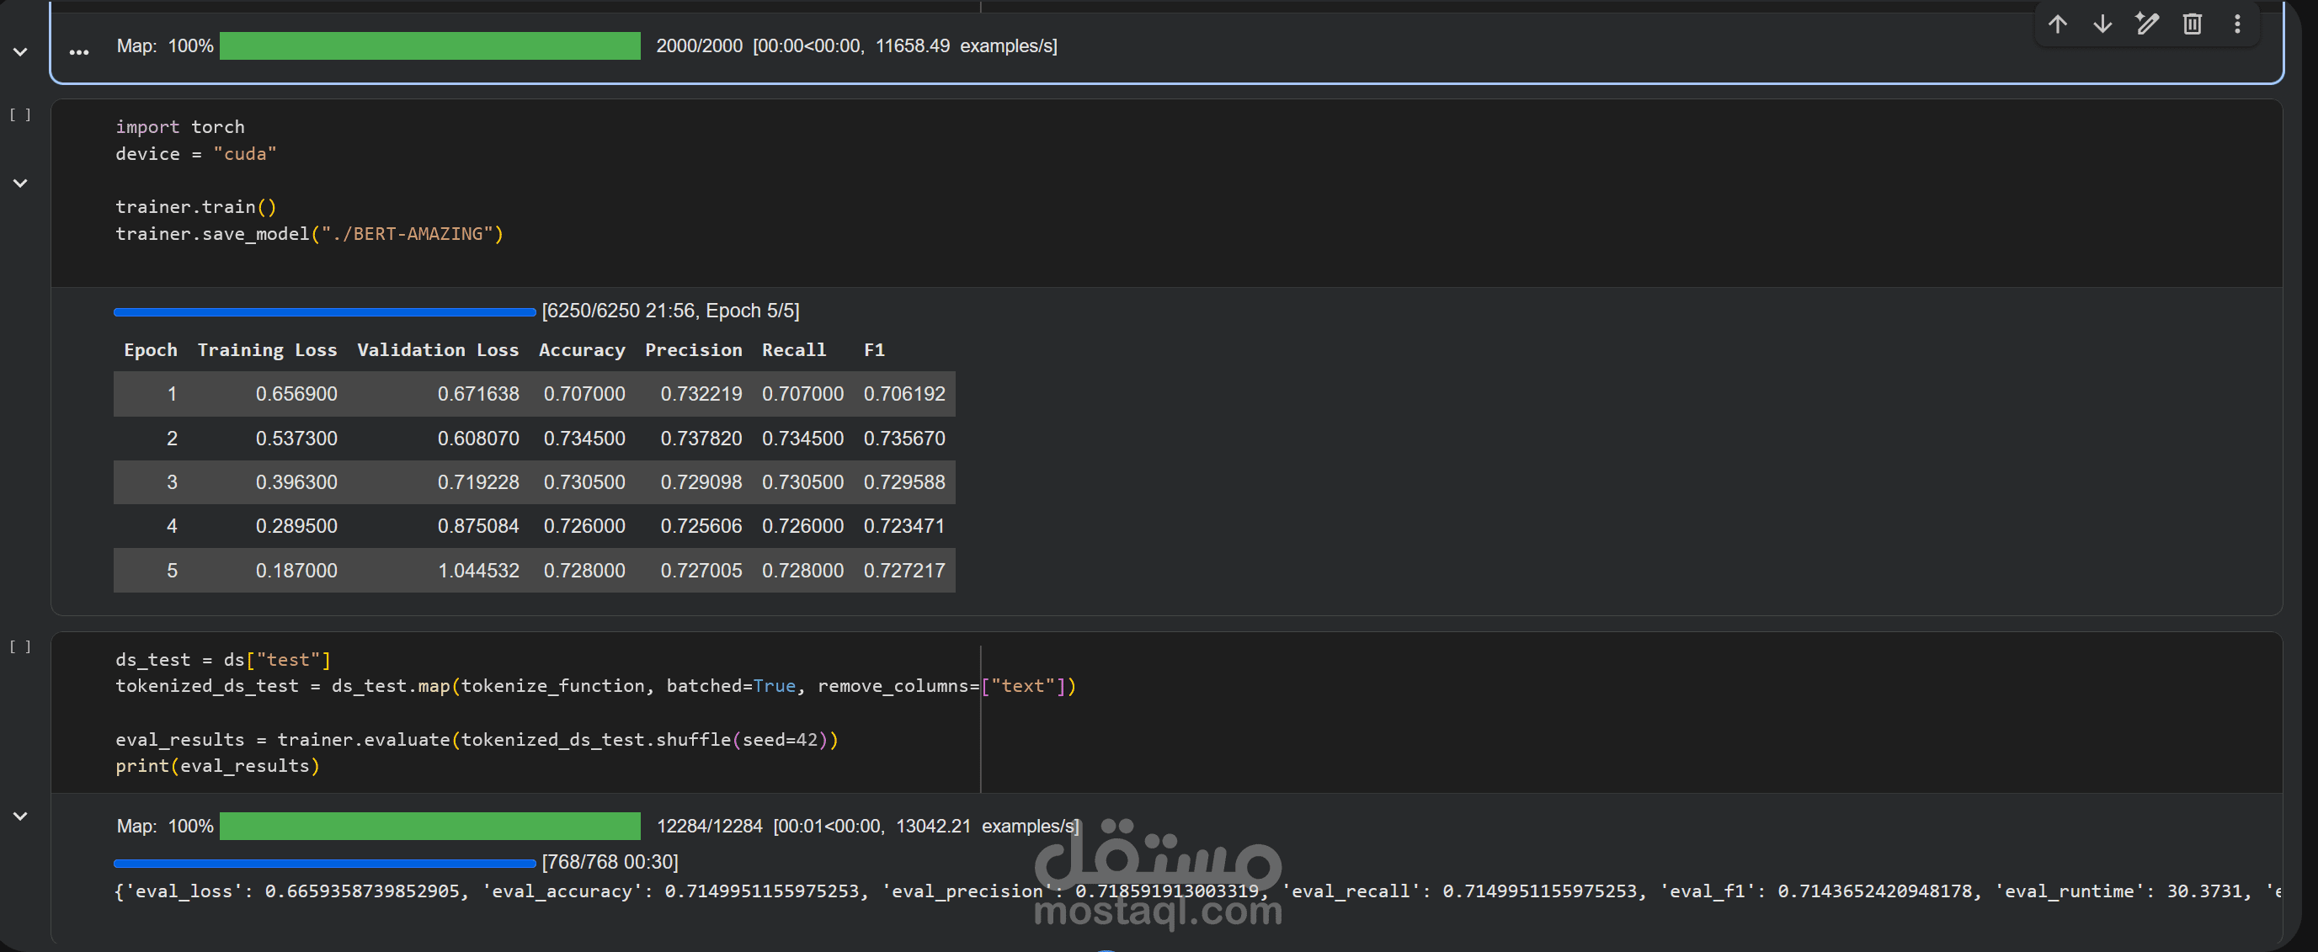
Task: Click the green Map 2000/2000 progress bar
Action: click(x=429, y=46)
